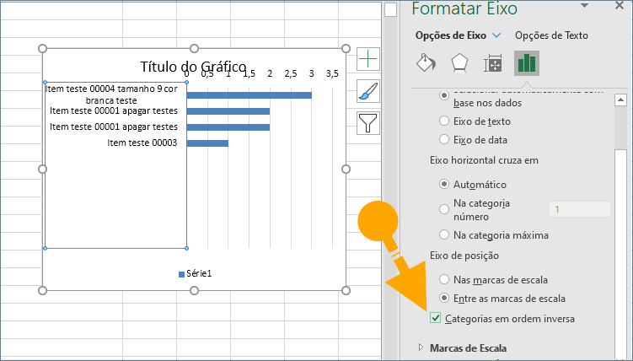The height and width of the screenshot is (361, 633).
Task: Open the Formatar Eixo pane options arrow
Action: [x=584, y=7]
